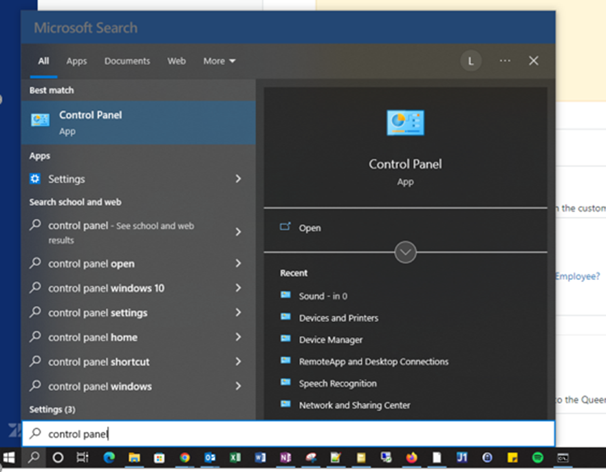Launch Microsoft Edge from the taskbar
The height and width of the screenshot is (472, 606).
(109, 458)
